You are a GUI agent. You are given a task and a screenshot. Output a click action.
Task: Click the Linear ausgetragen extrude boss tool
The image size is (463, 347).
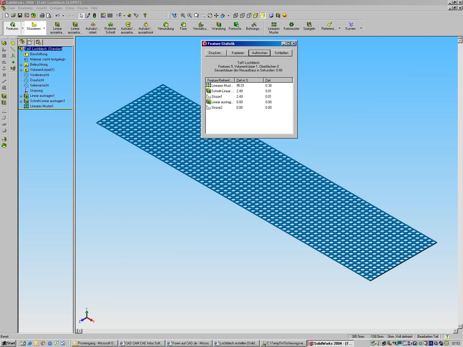pos(57,28)
